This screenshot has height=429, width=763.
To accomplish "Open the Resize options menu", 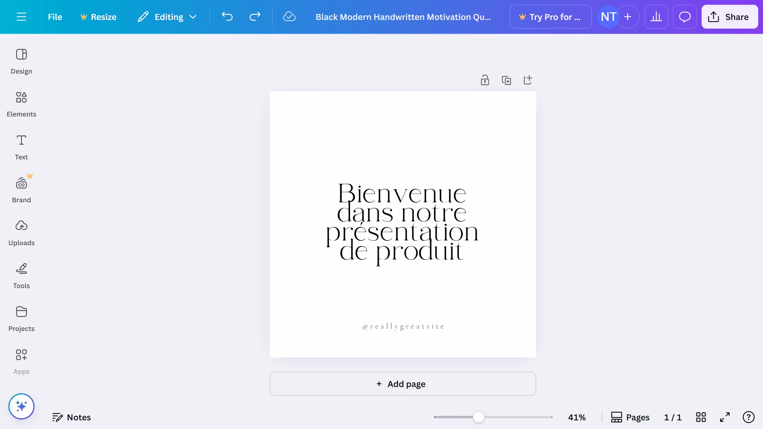I will click(98, 17).
